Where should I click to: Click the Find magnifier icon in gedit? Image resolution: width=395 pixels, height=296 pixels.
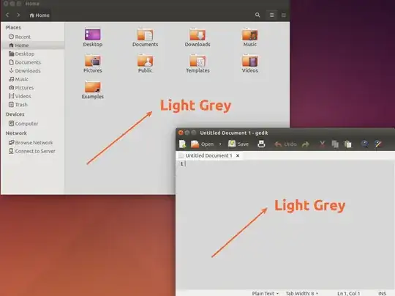pyautogui.click(x=364, y=144)
